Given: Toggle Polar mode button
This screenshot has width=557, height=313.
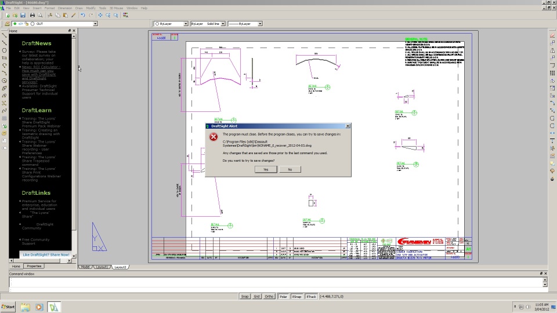Looking at the screenshot, I should pyautogui.click(x=283, y=297).
